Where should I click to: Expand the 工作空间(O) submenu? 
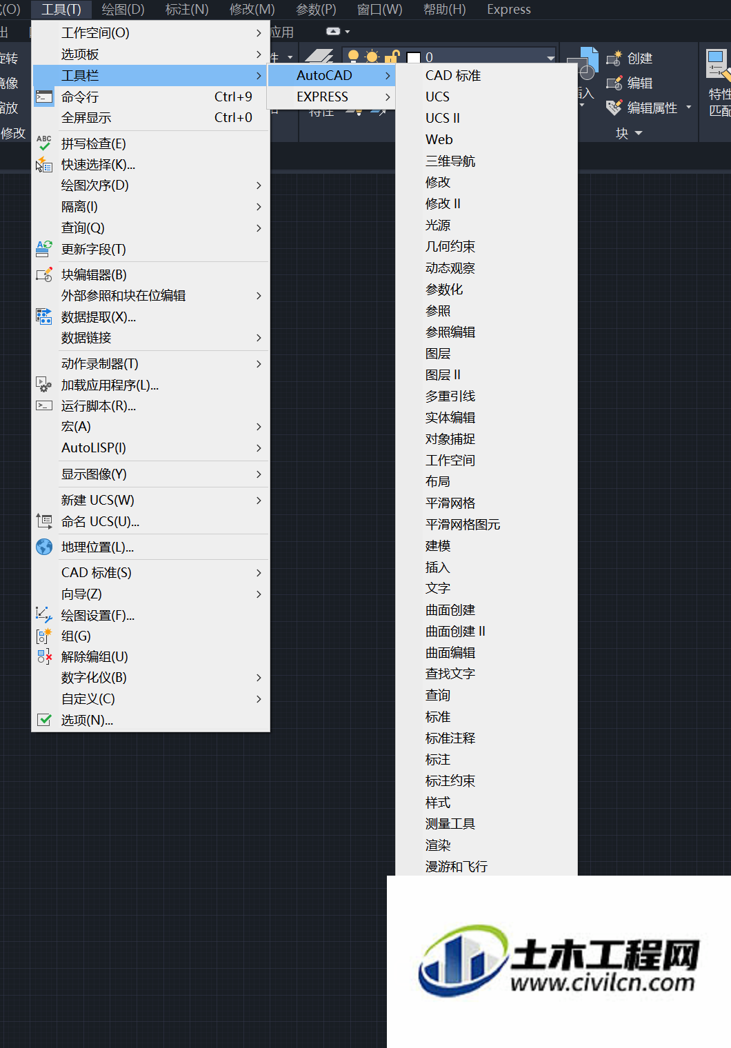150,32
